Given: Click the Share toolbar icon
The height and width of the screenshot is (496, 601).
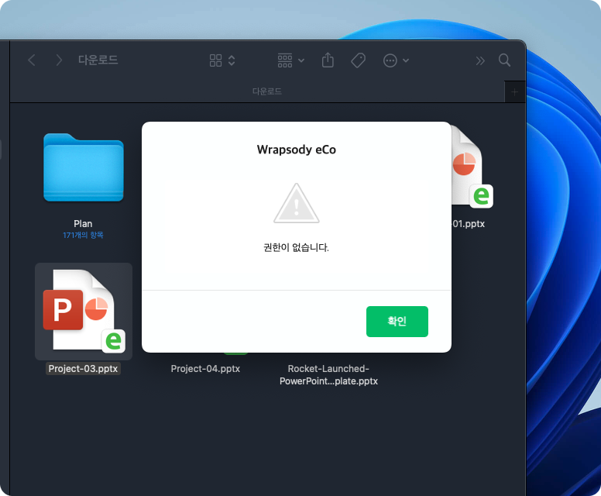Looking at the screenshot, I should coord(328,60).
